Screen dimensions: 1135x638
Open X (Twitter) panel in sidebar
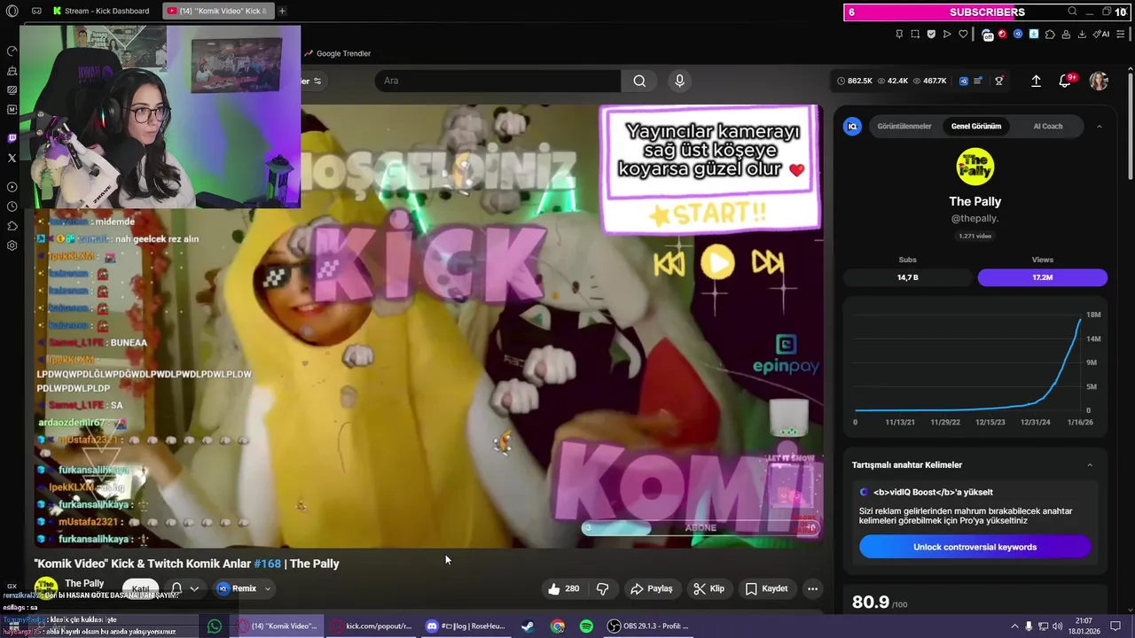(12, 158)
